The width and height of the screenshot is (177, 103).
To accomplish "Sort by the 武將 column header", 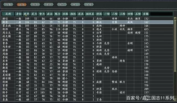I will (x=8, y=14).
